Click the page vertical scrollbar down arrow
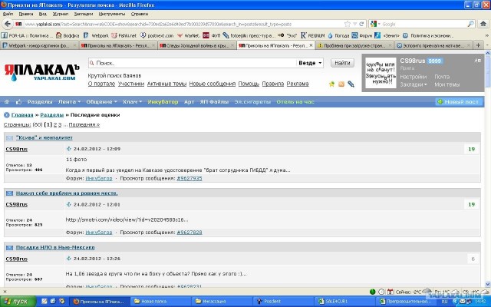491x307 pixels. 488,285
